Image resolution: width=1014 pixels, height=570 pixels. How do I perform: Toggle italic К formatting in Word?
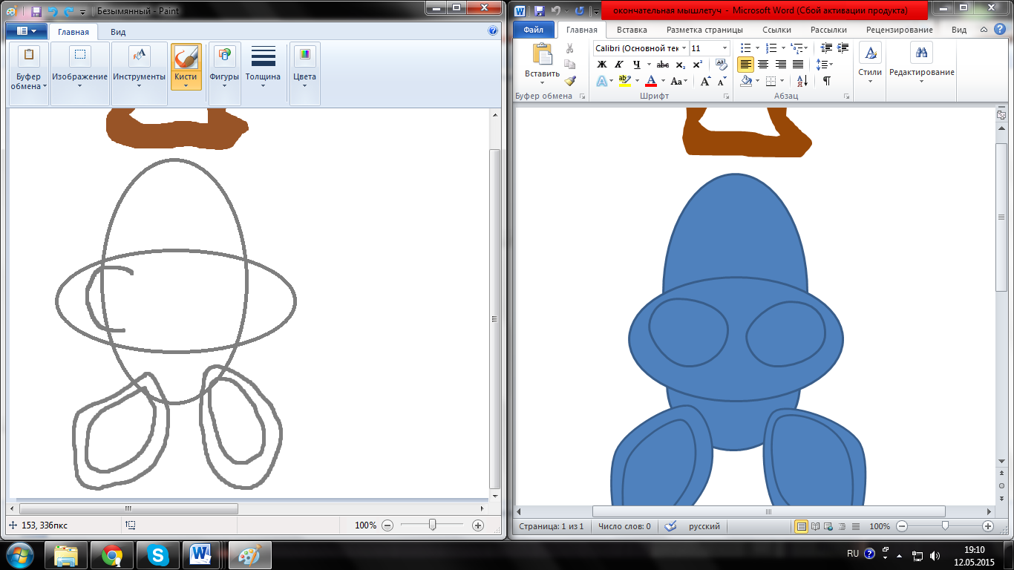pos(618,65)
